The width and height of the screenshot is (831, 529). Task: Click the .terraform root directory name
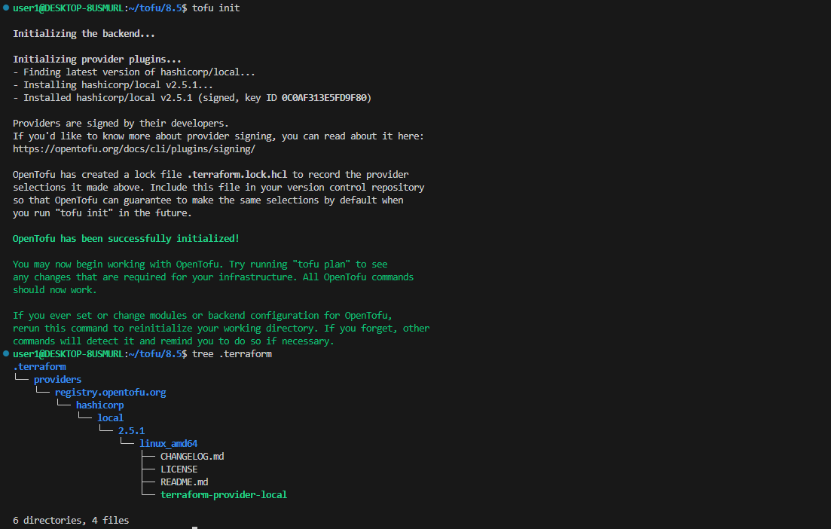39,367
